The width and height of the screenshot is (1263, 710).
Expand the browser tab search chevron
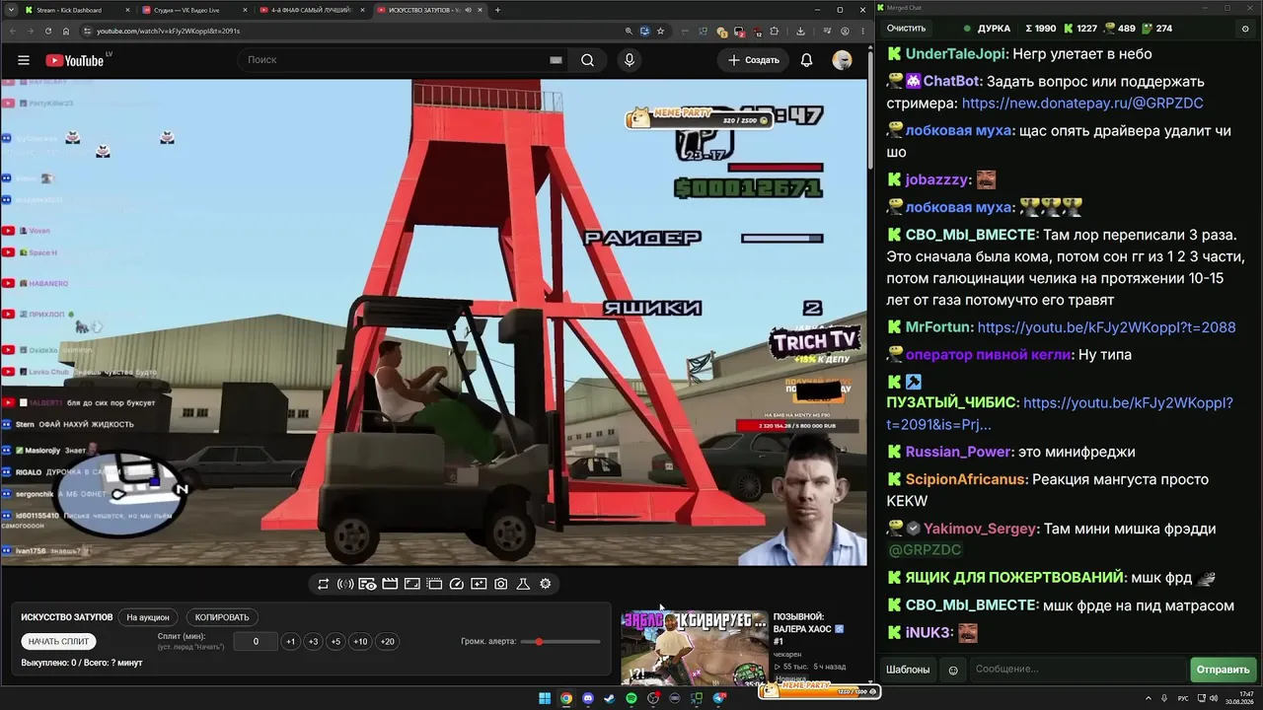pyautogui.click(x=11, y=10)
